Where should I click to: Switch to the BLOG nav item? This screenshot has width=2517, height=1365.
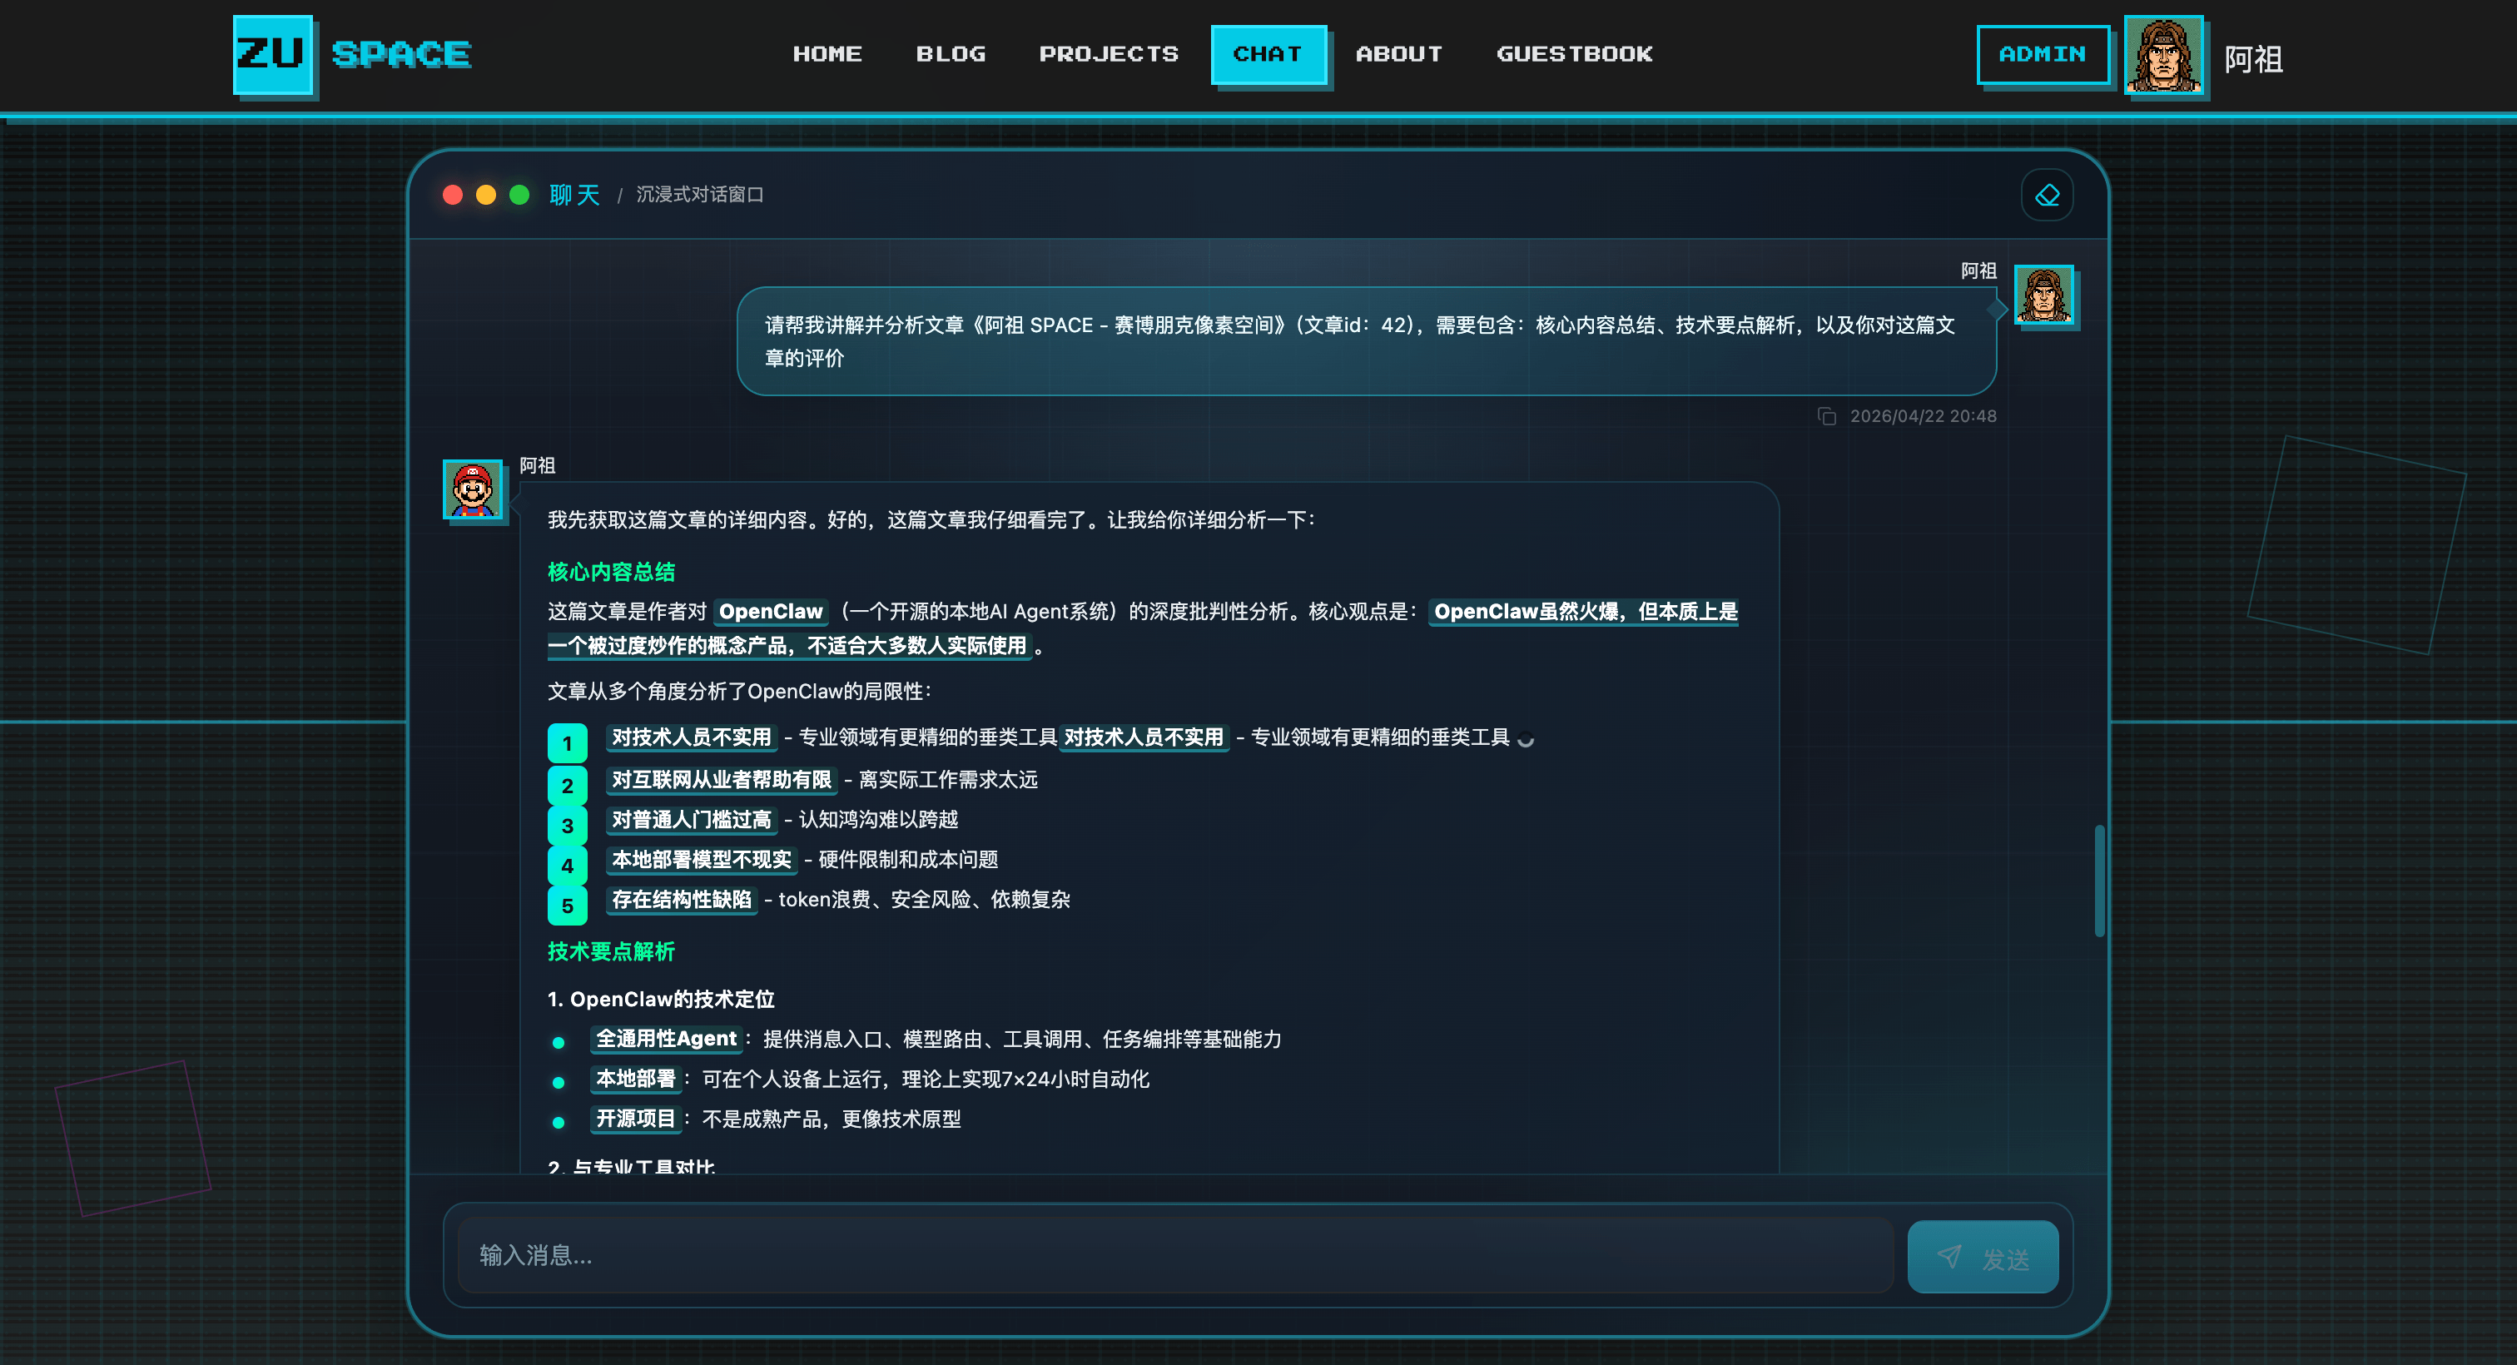click(x=951, y=55)
